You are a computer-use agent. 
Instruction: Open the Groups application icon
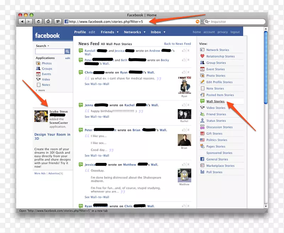[x=38, y=69]
